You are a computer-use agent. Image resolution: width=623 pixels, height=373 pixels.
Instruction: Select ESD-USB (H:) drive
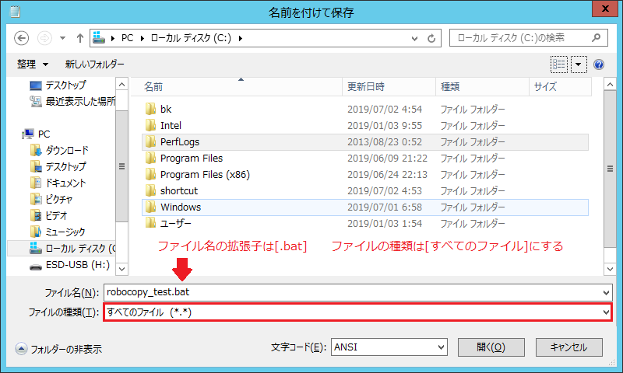click(70, 265)
